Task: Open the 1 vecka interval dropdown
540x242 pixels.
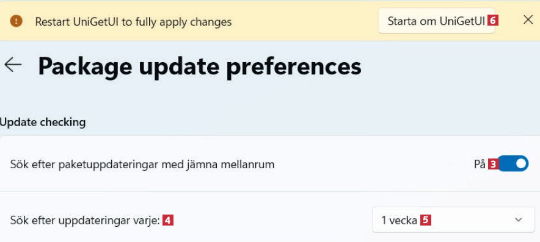Action: pyautogui.click(x=453, y=219)
